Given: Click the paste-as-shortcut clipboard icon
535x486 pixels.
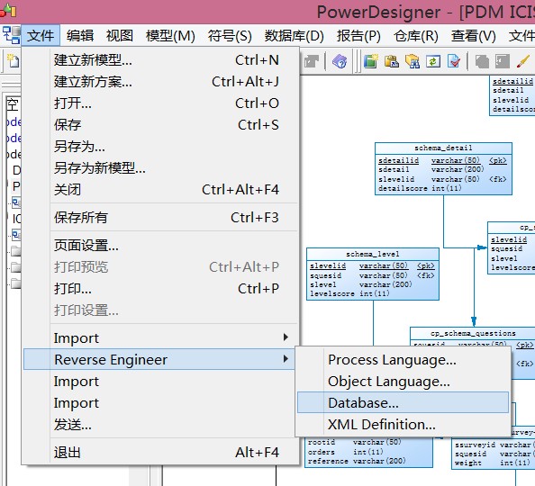Looking at the screenshot, I should 392,61.
